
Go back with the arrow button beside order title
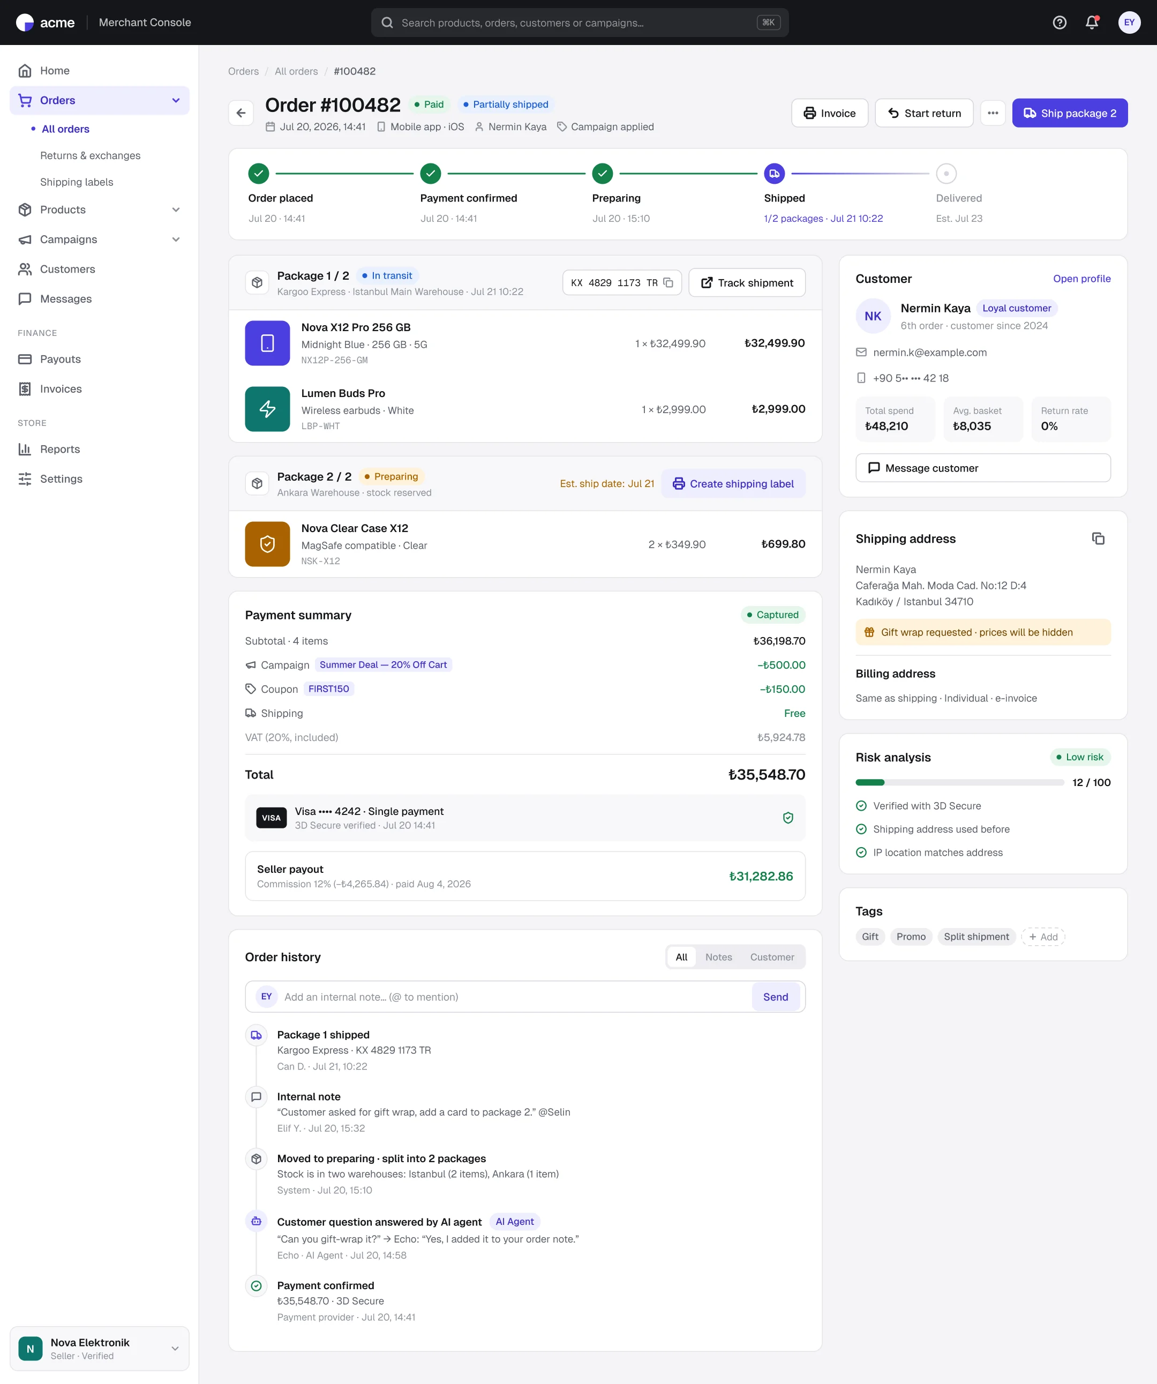coord(241,113)
